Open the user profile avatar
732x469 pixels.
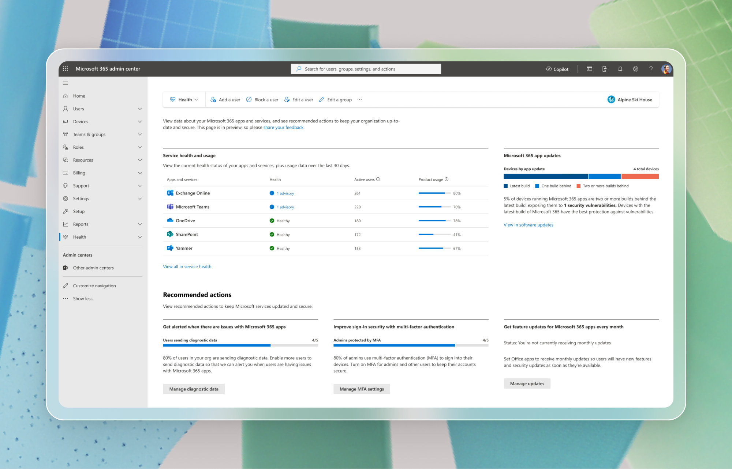[x=666, y=69]
